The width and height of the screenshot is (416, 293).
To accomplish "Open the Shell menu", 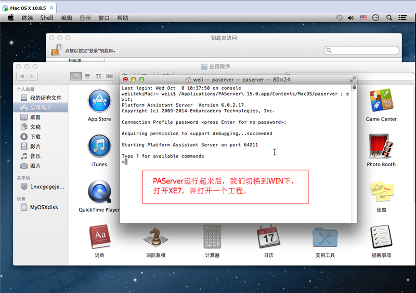I will tap(47, 18).
